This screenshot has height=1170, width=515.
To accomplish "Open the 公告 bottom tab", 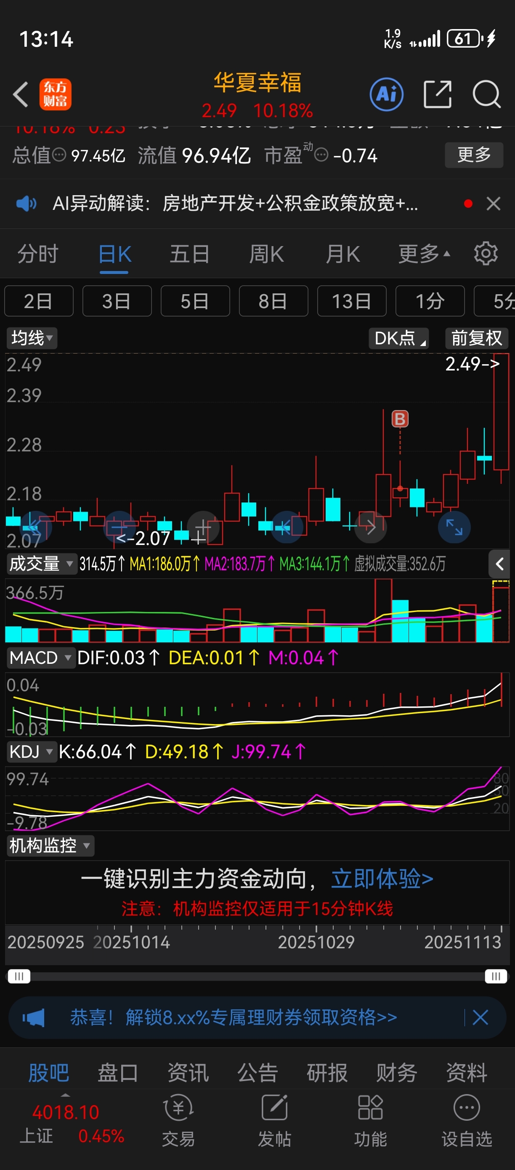I will click(257, 1073).
